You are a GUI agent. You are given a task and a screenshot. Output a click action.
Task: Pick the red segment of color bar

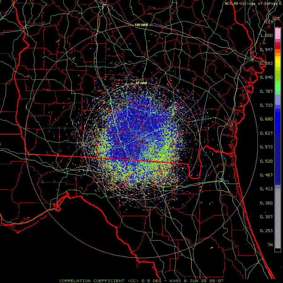coord(278,47)
